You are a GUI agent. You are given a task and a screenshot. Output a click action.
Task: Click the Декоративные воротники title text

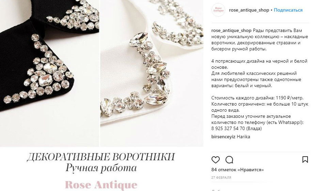coord(101,157)
